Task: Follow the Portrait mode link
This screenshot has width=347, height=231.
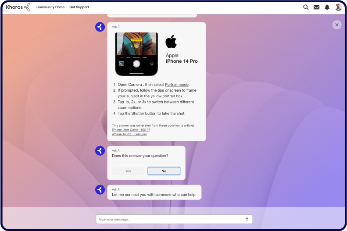Action: (177, 85)
